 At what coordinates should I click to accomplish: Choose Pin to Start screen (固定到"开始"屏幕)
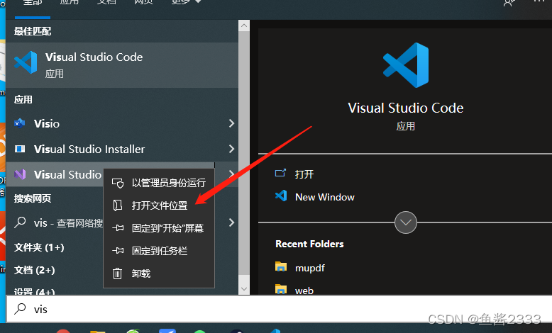coord(159,228)
